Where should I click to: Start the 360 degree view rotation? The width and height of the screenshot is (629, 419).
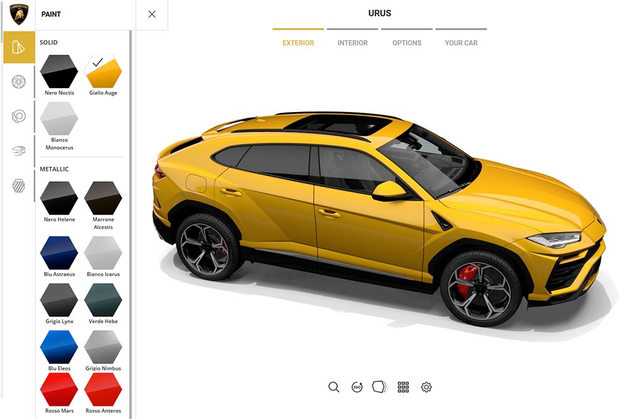[x=357, y=387]
